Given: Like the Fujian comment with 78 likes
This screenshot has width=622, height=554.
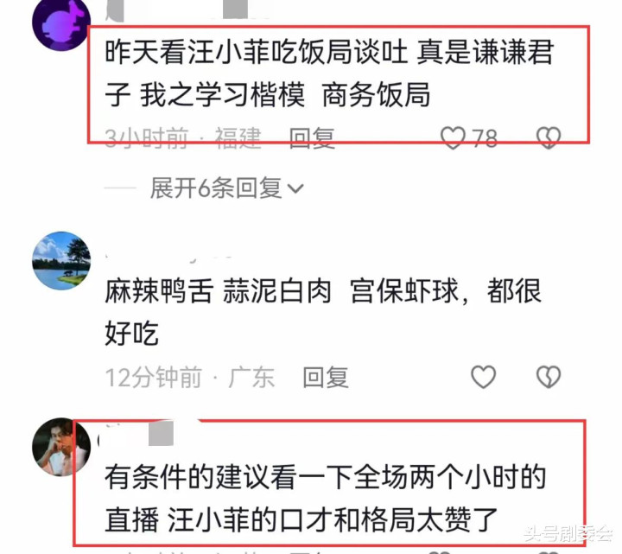Looking at the screenshot, I should 453,137.
